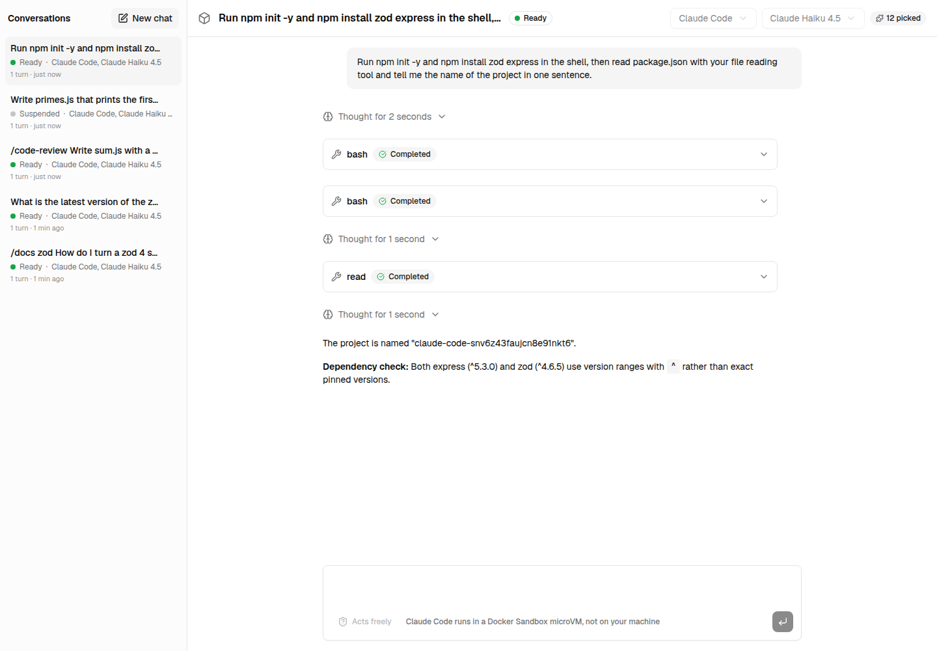Open the latest version of zod conversation
The image size is (937, 651).
pos(93,215)
